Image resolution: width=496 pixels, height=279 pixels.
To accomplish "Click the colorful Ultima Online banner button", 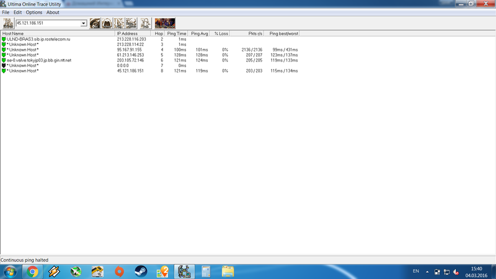I will (165, 23).
